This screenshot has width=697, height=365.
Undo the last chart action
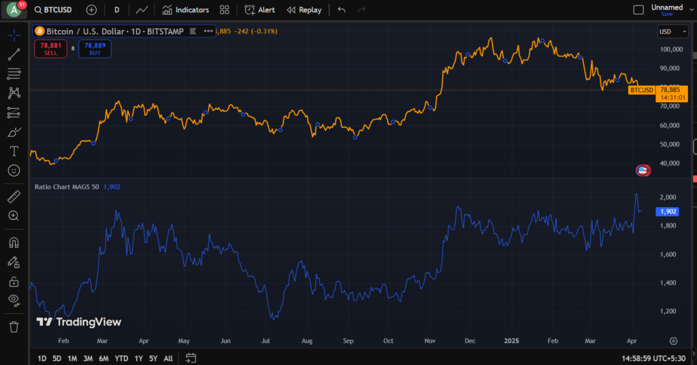click(342, 10)
